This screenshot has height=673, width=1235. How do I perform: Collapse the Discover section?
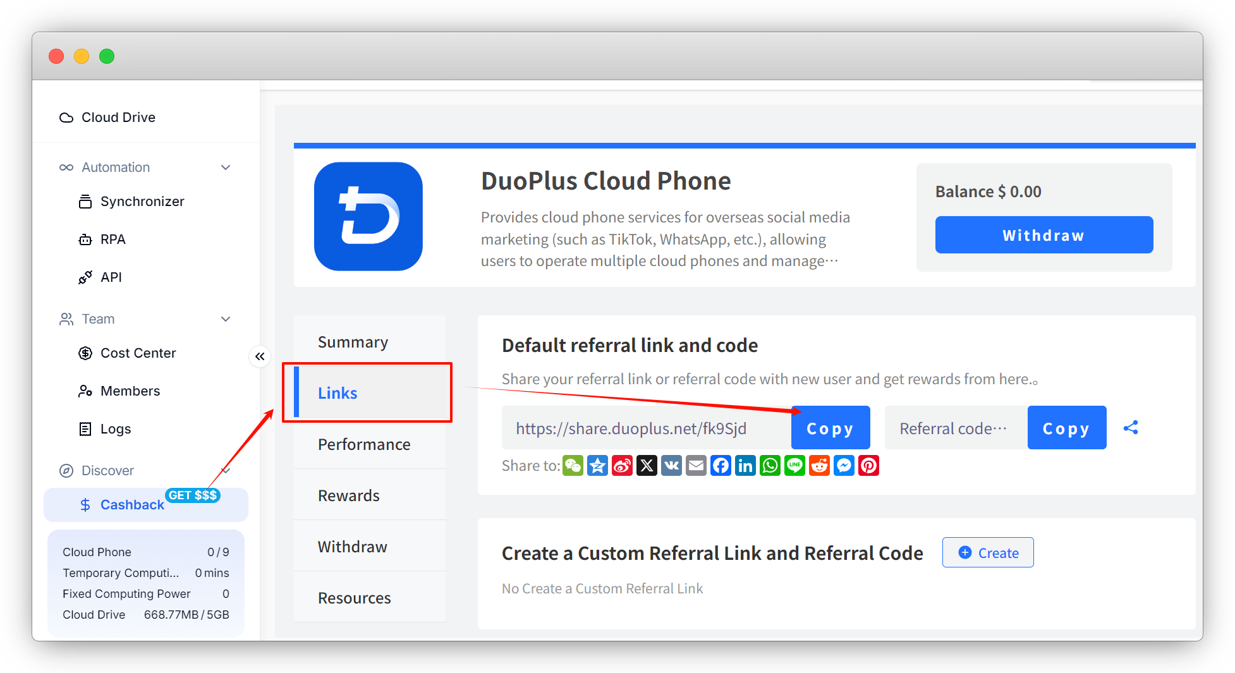tap(226, 471)
